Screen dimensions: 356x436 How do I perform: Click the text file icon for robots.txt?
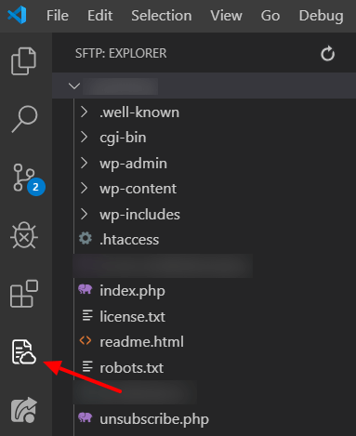pyautogui.click(x=87, y=366)
